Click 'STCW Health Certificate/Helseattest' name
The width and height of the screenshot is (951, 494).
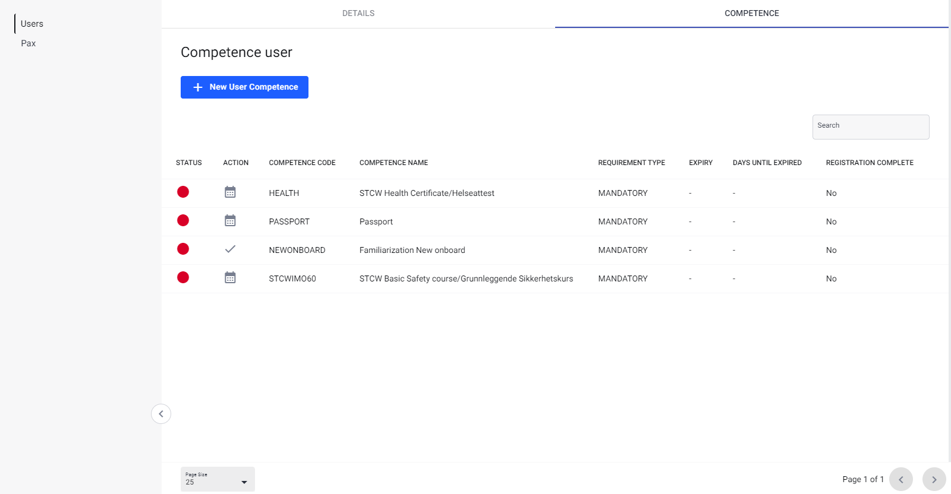427,193
